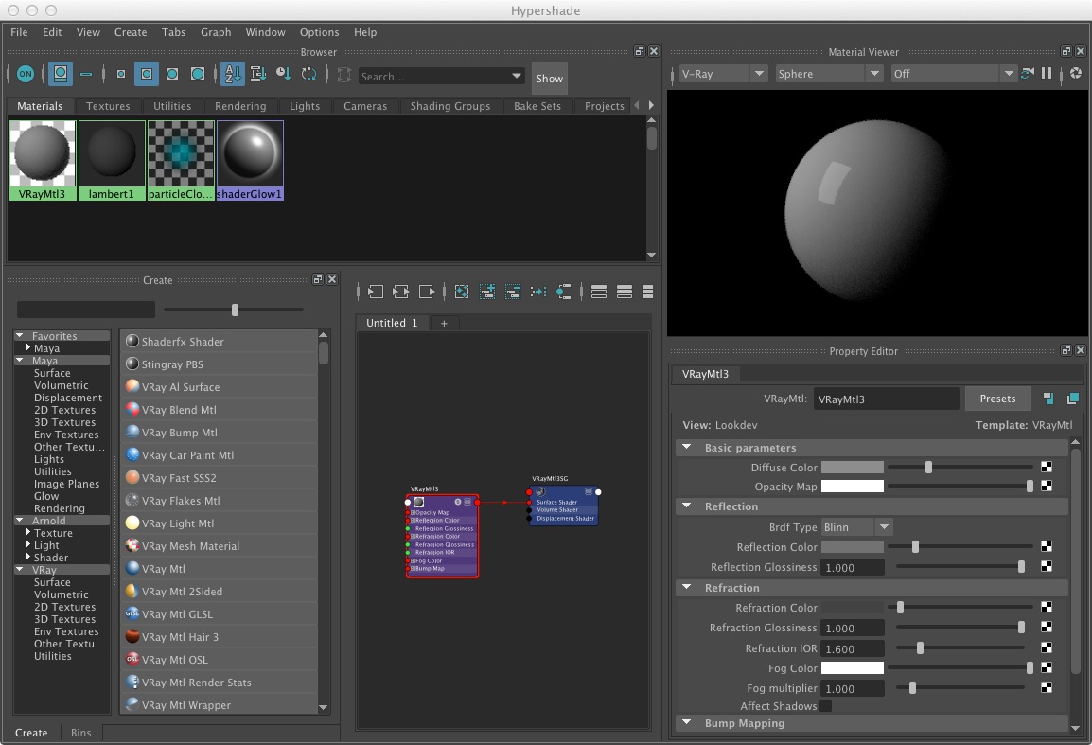The width and height of the screenshot is (1092, 745).
Task: Set Browser swatches to medium size
Action: [x=147, y=74]
